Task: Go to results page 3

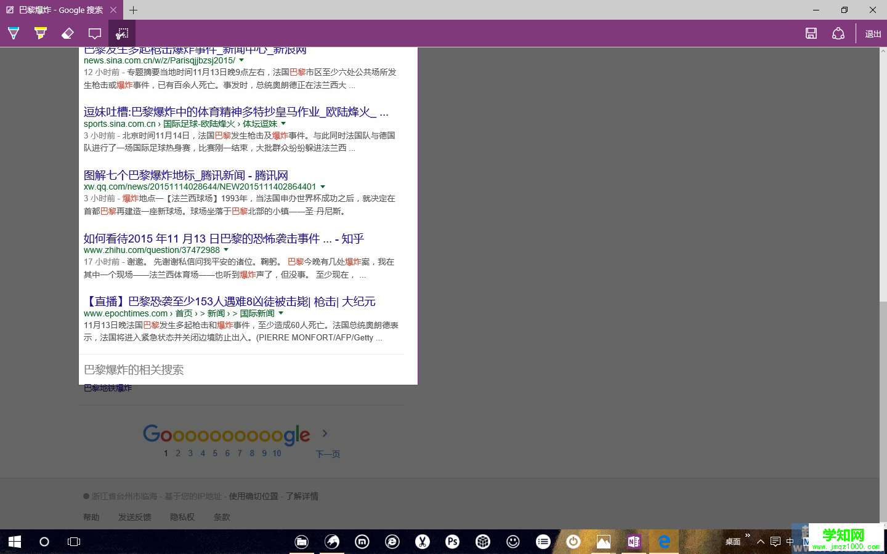Action: pyautogui.click(x=190, y=453)
